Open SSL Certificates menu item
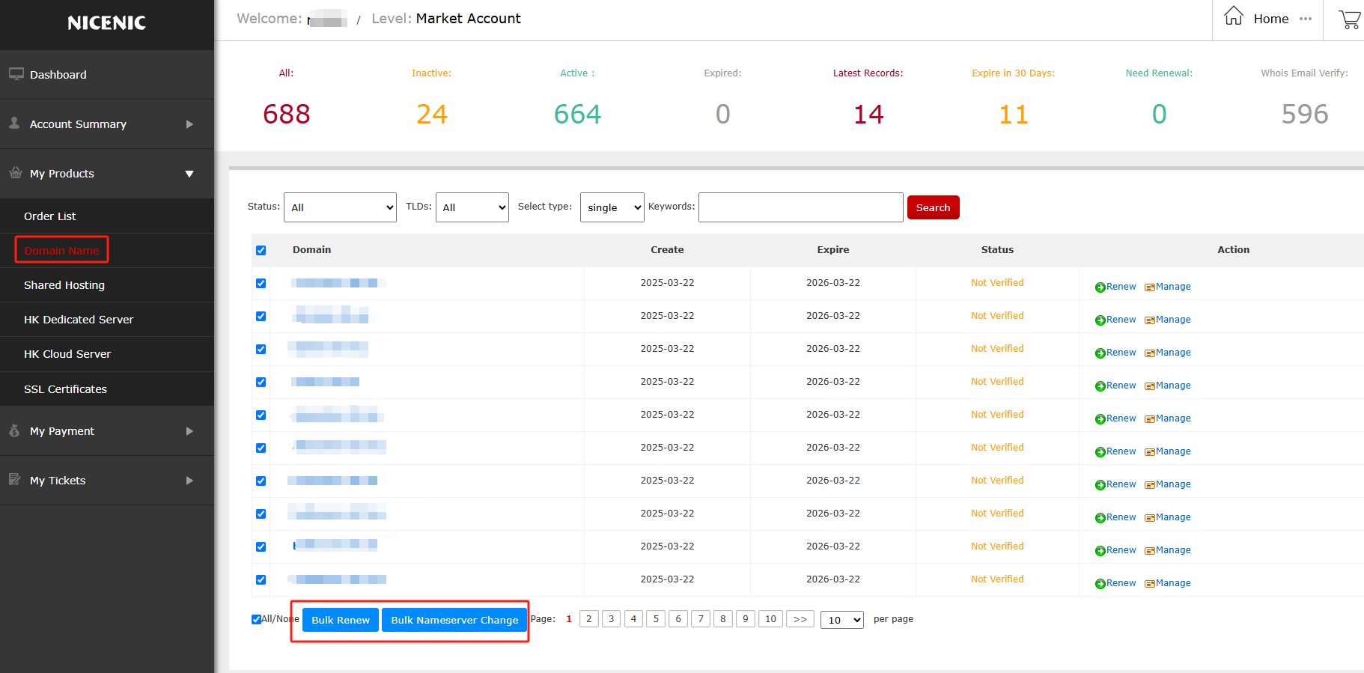1364x673 pixels. [65, 389]
